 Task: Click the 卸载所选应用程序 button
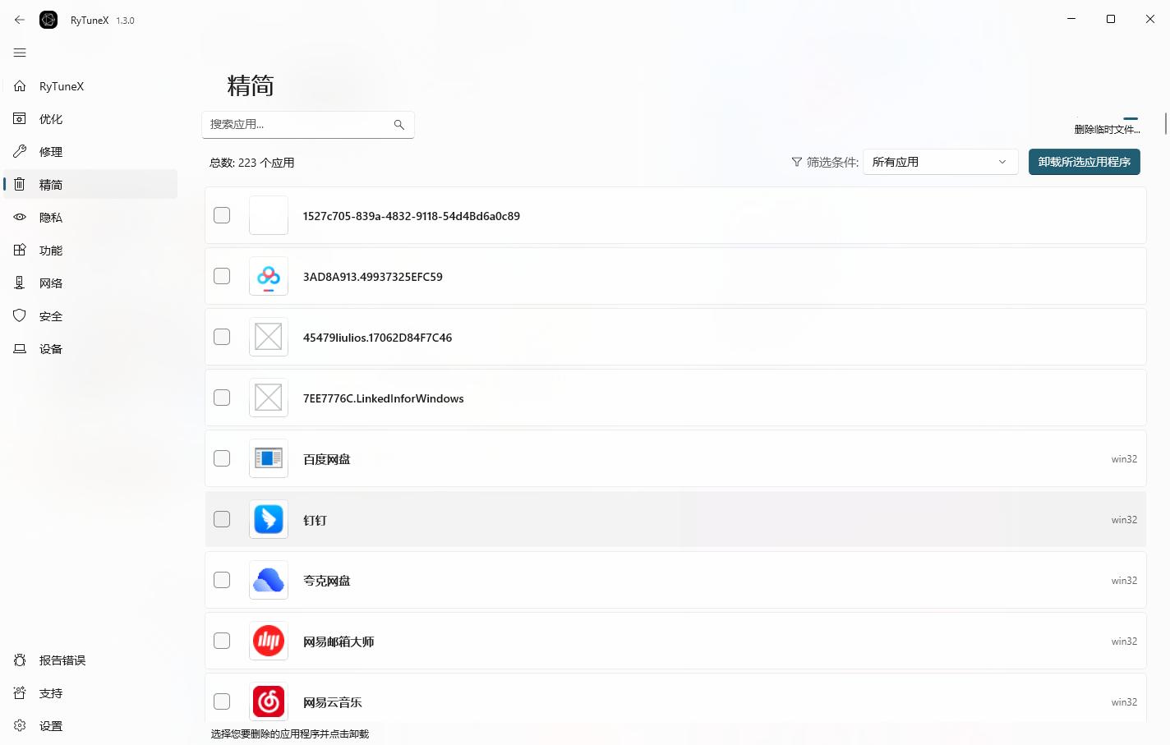[1084, 162]
